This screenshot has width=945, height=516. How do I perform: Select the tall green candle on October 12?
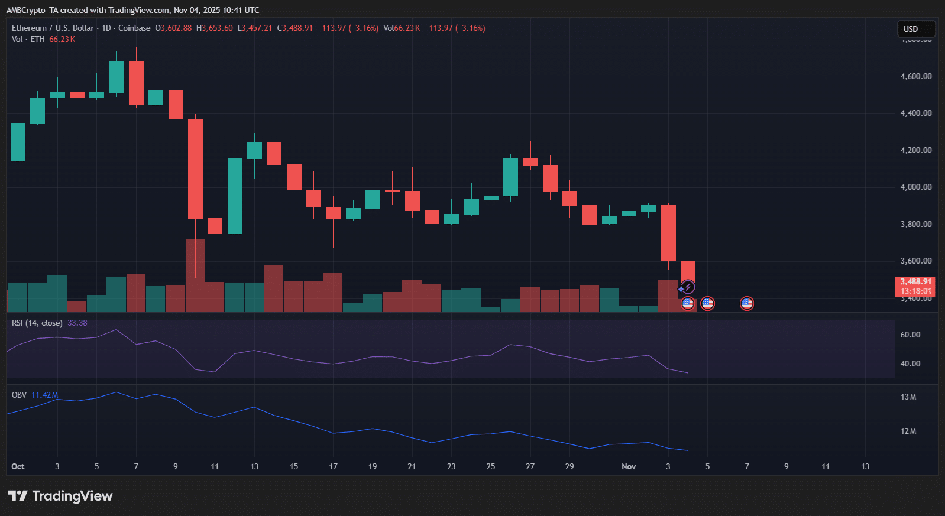pyautogui.click(x=235, y=196)
